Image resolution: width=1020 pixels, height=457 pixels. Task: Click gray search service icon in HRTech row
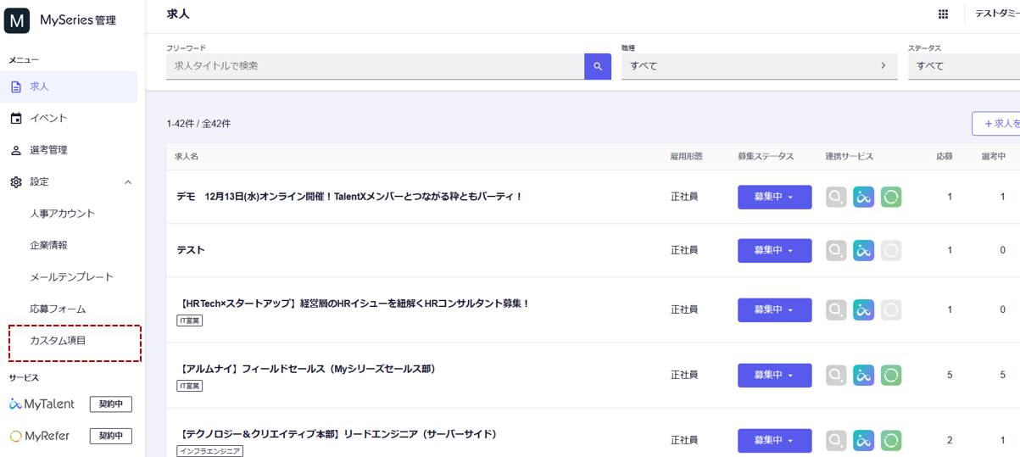point(836,310)
